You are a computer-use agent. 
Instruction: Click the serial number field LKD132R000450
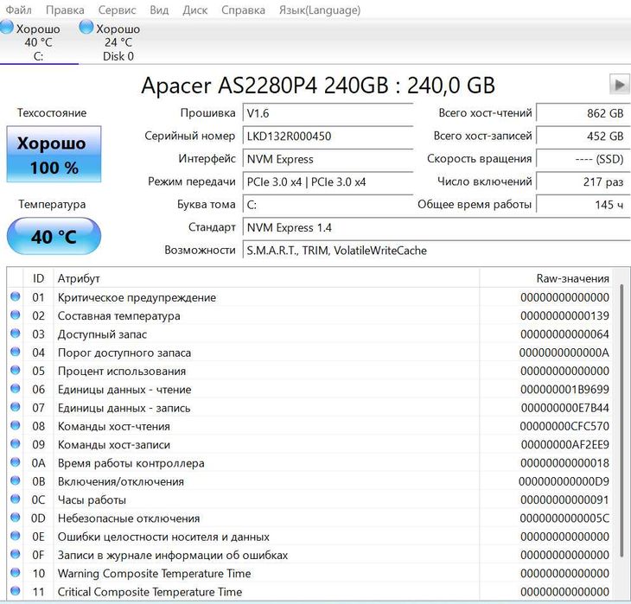pos(328,136)
